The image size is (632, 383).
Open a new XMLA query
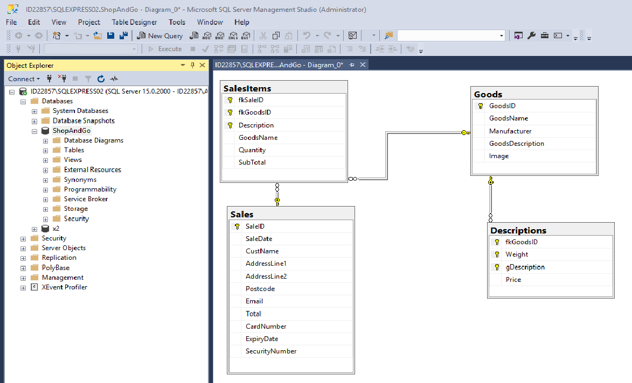pos(234,36)
